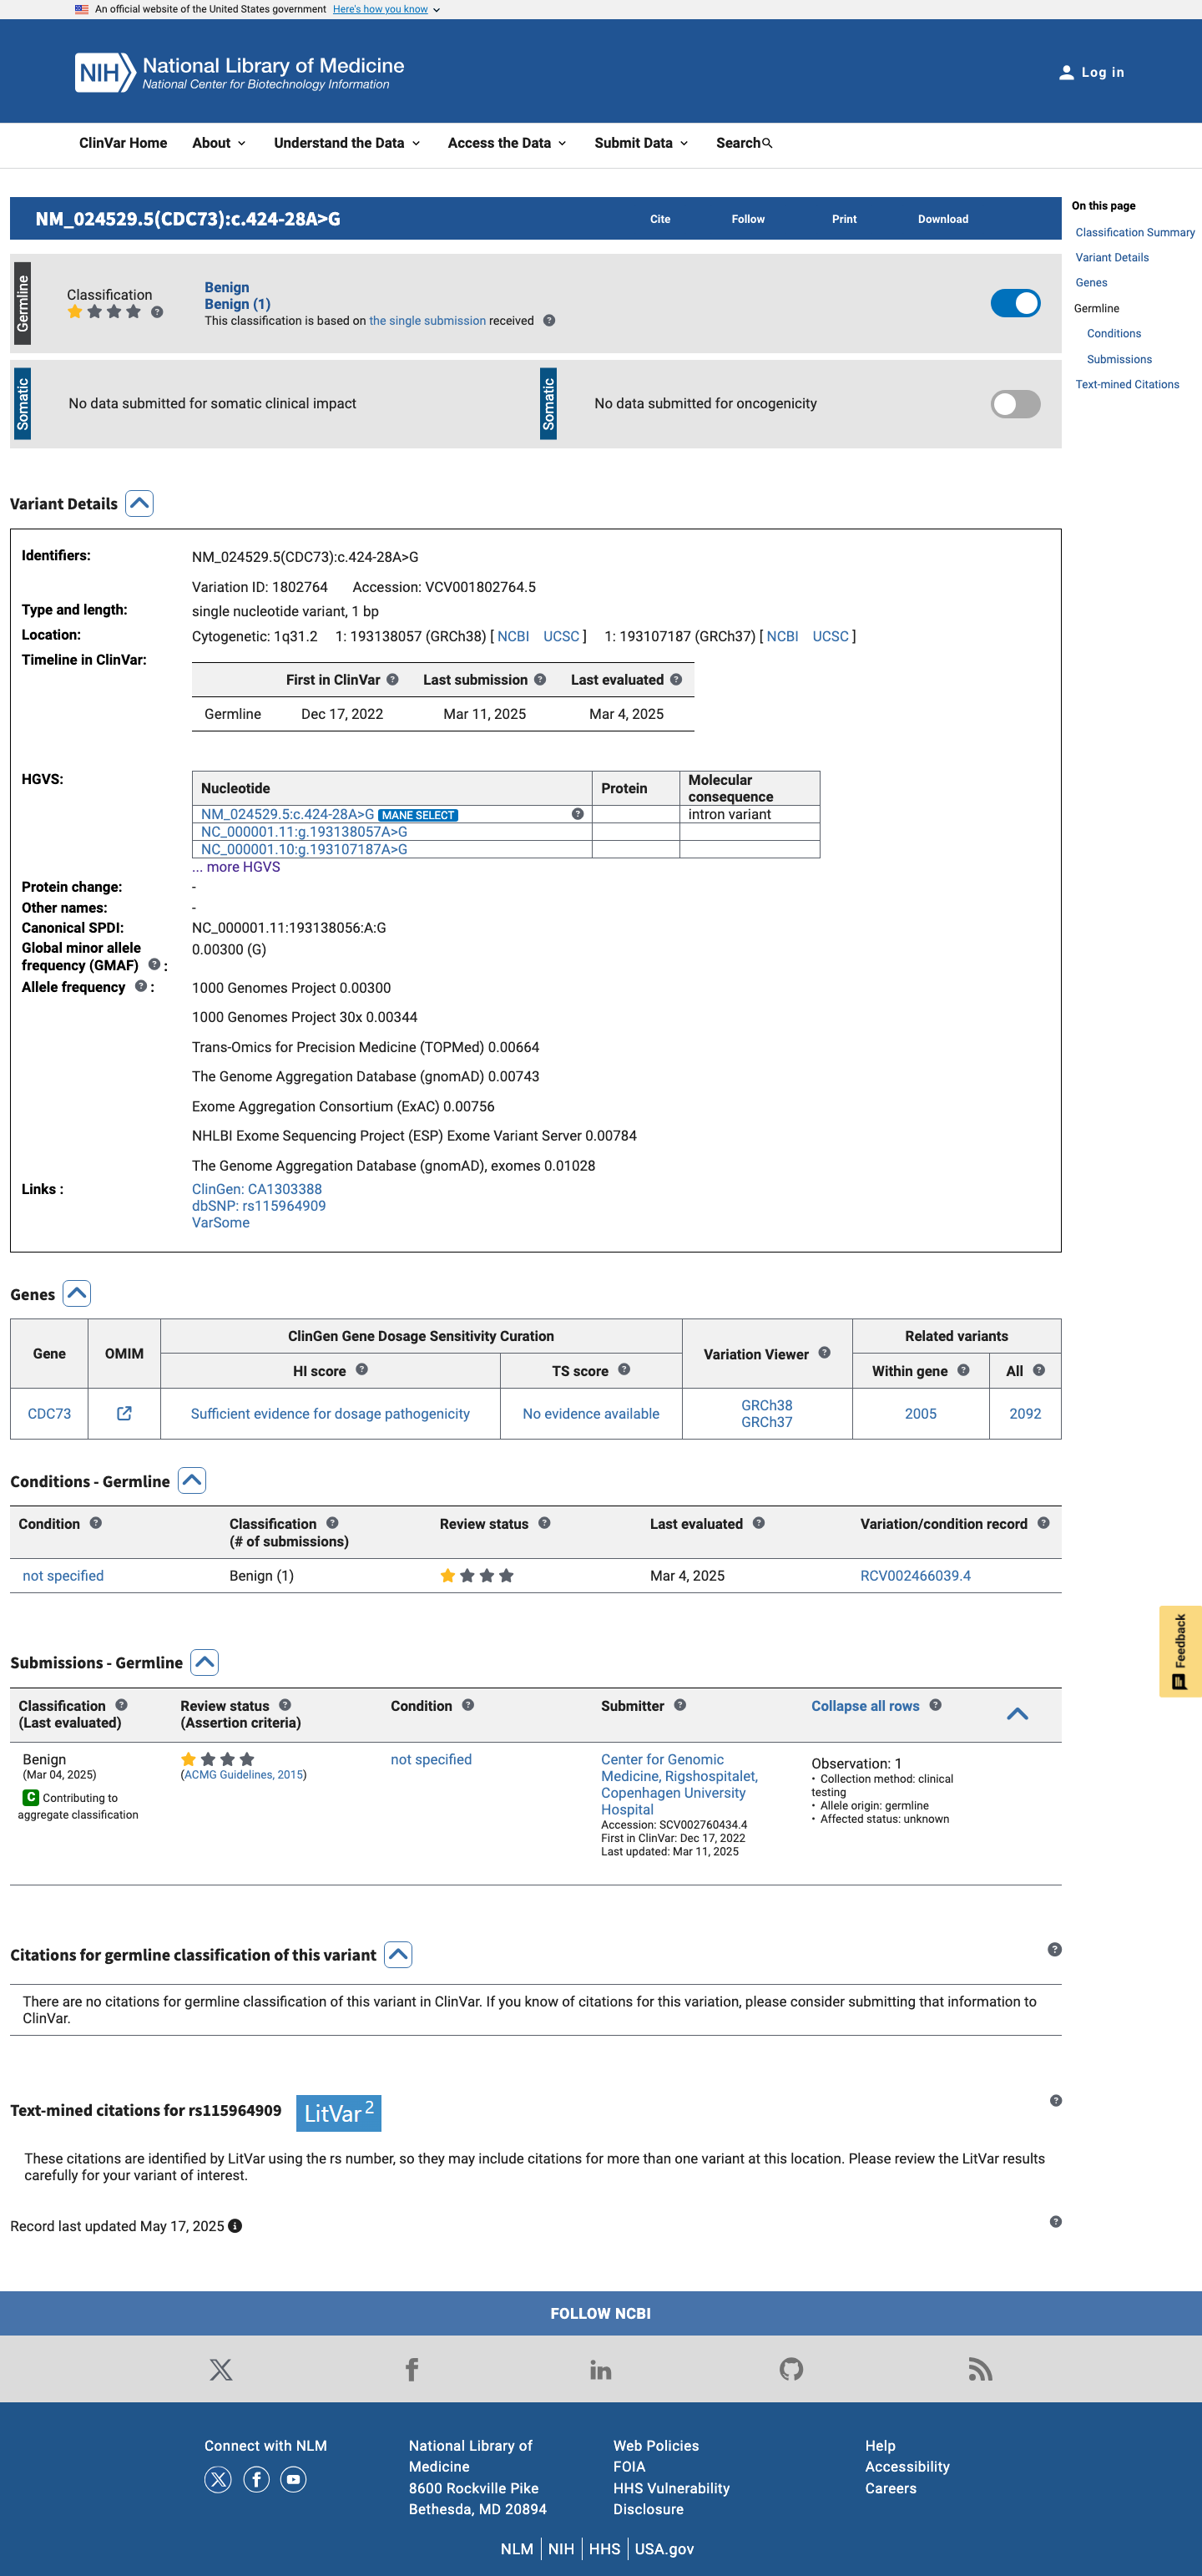Click help icon beside classification stars
The width and height of the screenshot is (1202, 2576).
pos(157,312)
